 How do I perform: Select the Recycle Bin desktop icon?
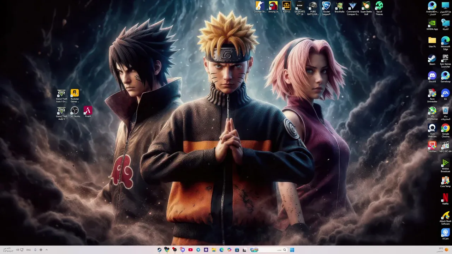pos(445,113)
